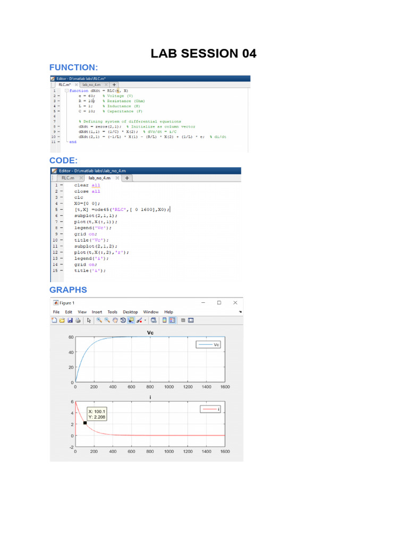Select lab_no_4.m tab in the lower editor
This screenshot has width=408, height=544.
(99, 178)
